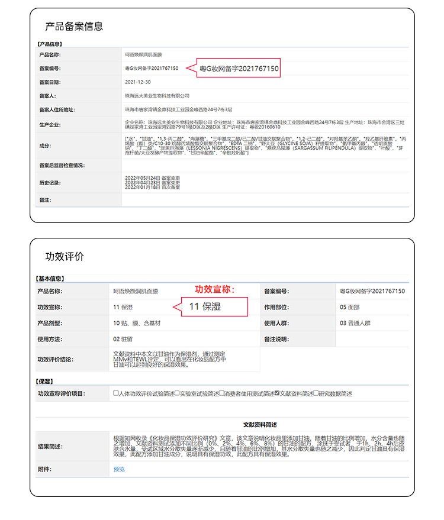Screen dimensions: 444x520
Task: Uncheck the 文献资料简述 checkbox
Action: tap(277, 393)
